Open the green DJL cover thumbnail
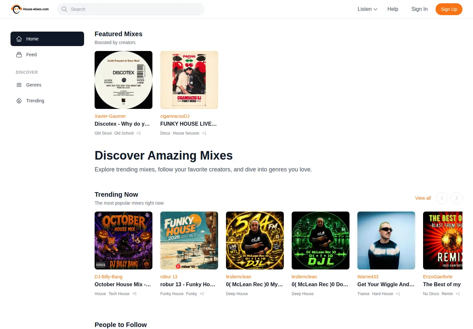The width and height of the screenshot is (473, 329). pos(321,240)
